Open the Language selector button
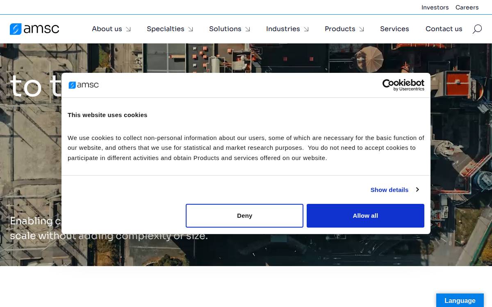Viewport: 492px width, 307px height. coord(460,300)
